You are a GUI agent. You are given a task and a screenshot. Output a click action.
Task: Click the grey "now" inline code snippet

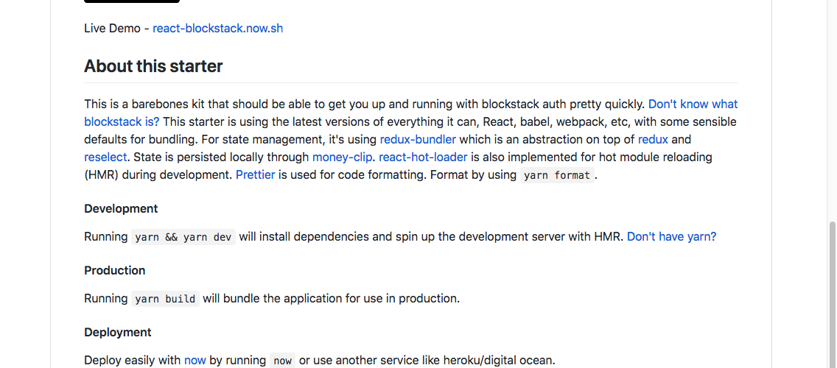282,361
